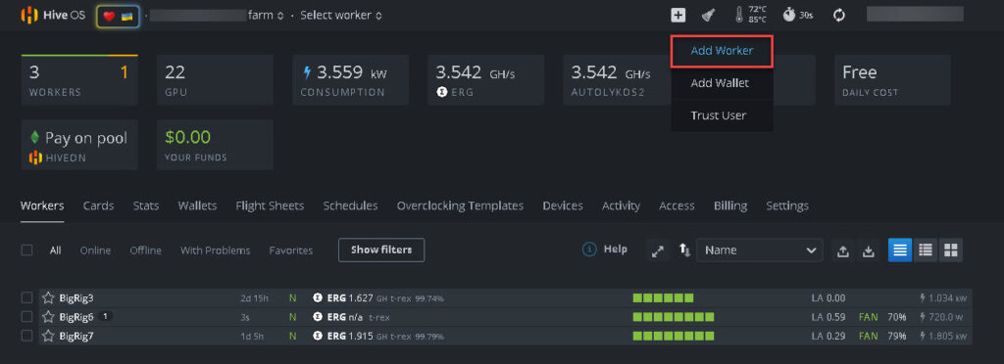This screenshot has width=1004, height=364.
Task: Choose Add Worker from the menu
Action: coord(722,51)
